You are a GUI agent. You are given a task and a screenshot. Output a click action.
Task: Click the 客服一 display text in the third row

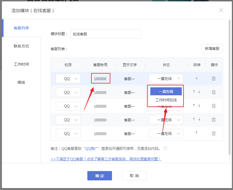click(130, 106)
